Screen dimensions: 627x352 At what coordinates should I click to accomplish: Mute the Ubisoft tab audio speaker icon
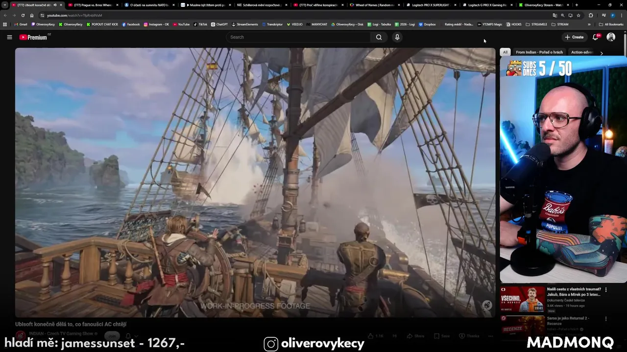(55, 5)
